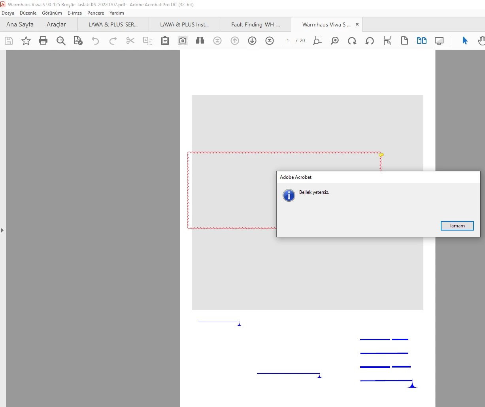Close the Warmhaus Viwa S tab
The image size is (485, 407).
click(357, 24)
